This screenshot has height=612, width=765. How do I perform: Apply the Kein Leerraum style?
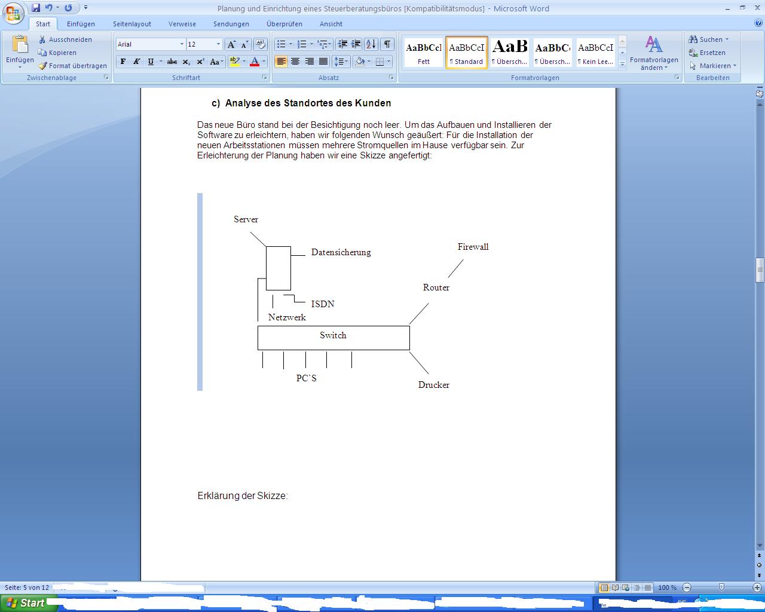click(595, 53)
